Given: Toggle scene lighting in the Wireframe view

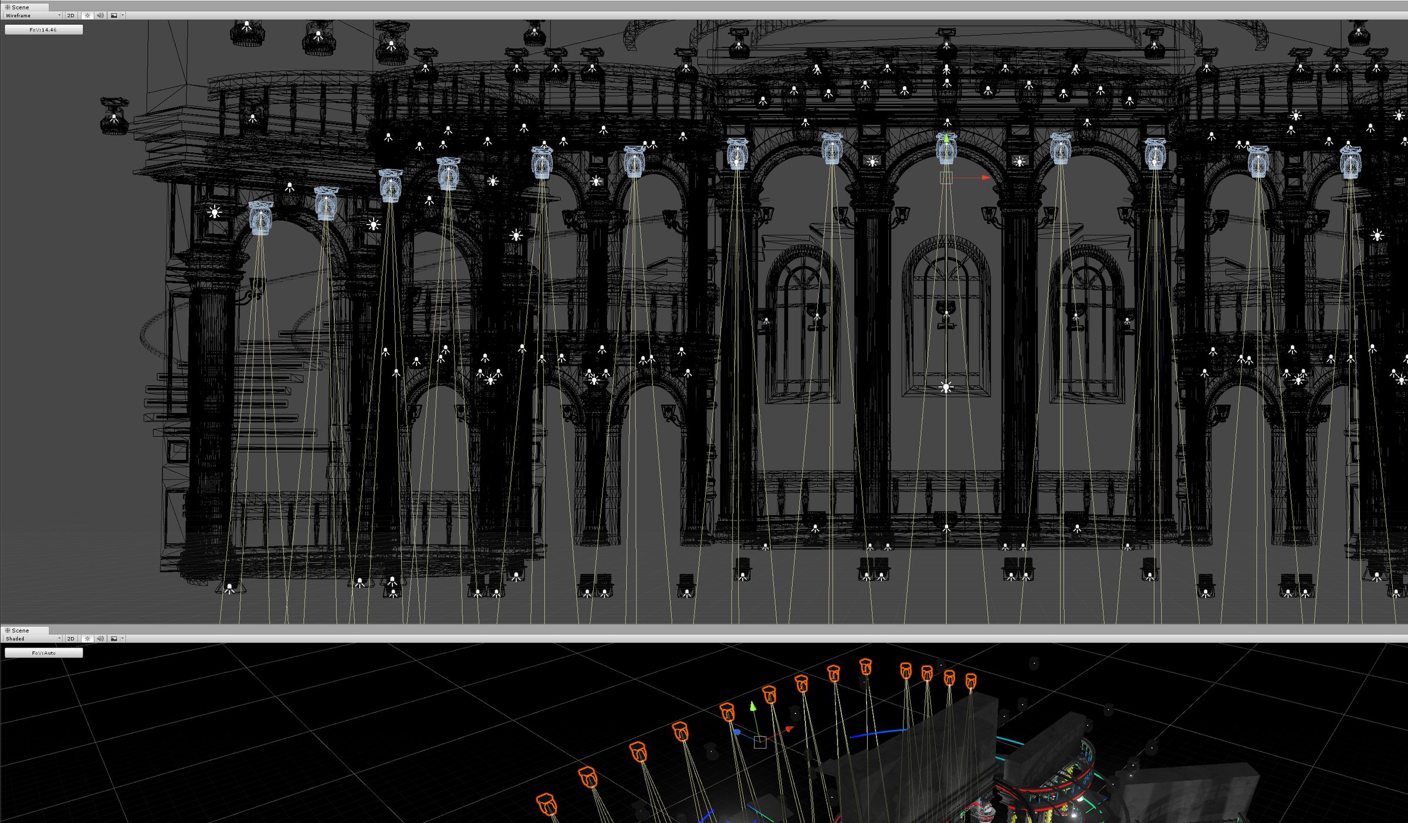Looking at the screenshot, I should pos(87,15).
